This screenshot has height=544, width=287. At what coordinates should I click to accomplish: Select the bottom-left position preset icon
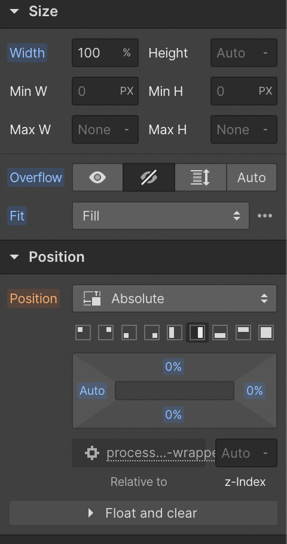(129, 333)
